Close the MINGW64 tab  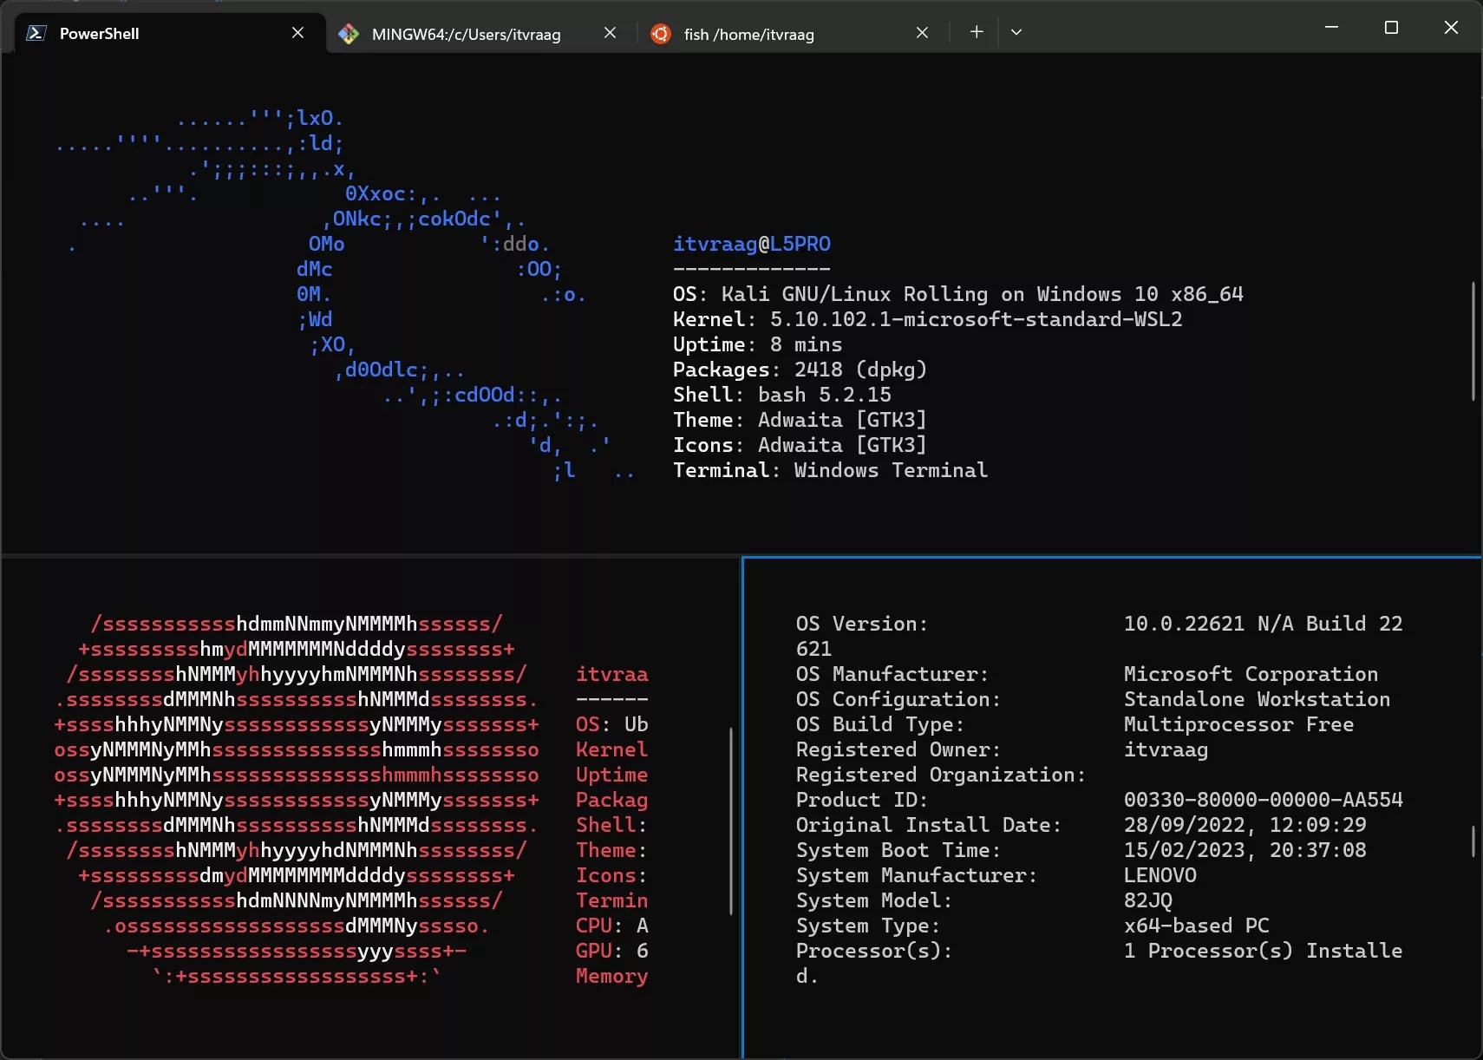(610, 32)
